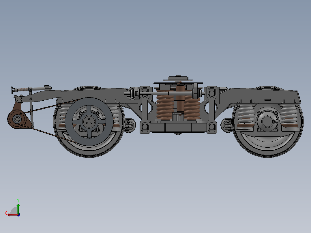The width and height of the screenshot is (311, 233).
Task: Select the spring plank bottom beam
Action: 178,127
